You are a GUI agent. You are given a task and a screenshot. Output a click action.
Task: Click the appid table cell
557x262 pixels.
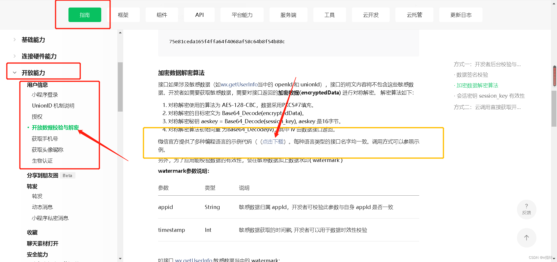165,207
